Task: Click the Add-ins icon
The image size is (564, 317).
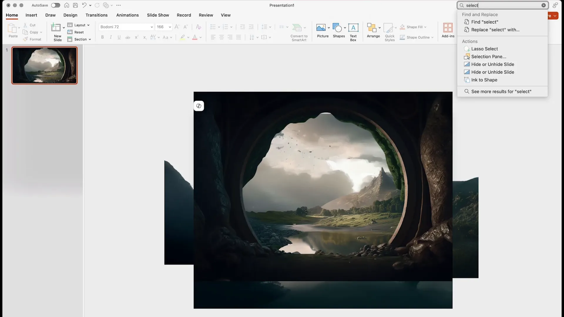Action: coord(448,28)
